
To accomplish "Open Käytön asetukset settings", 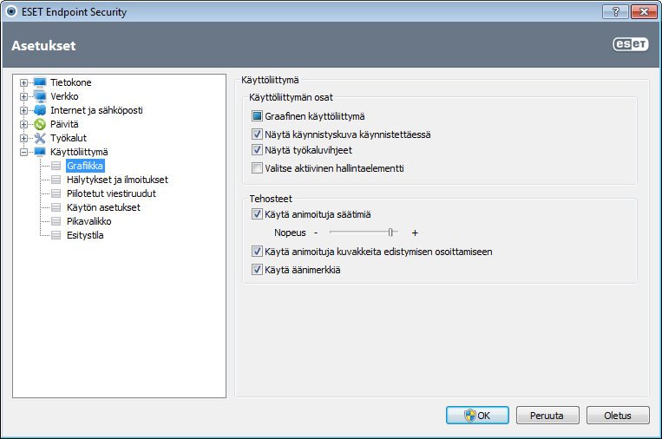I will click(x=103, y=207).
